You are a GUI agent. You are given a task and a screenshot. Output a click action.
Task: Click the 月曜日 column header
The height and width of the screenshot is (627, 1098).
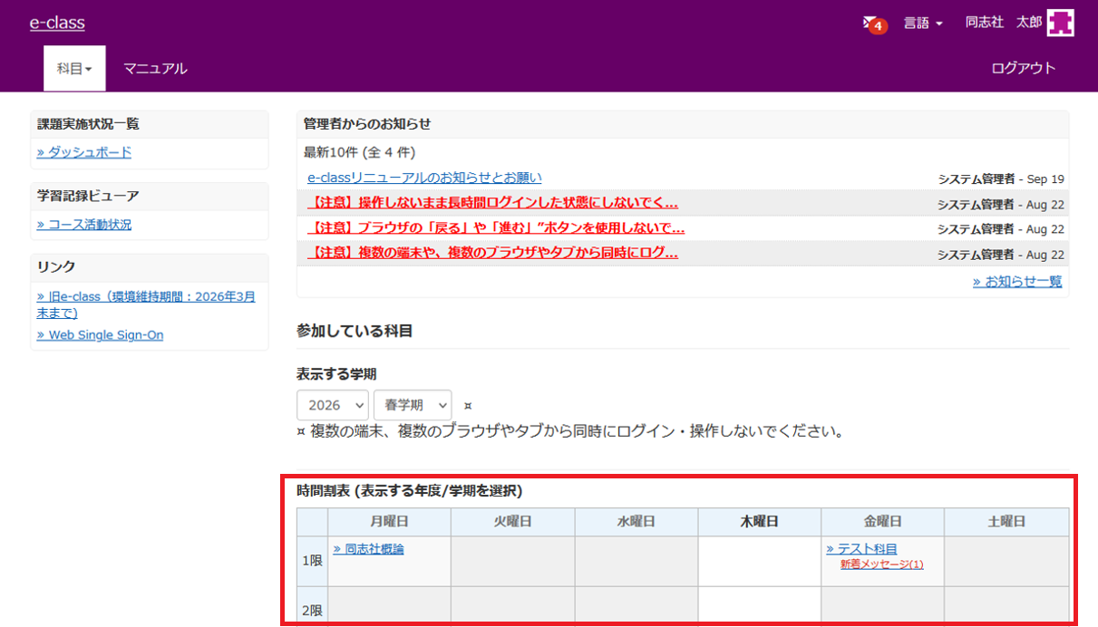(389, 522)
